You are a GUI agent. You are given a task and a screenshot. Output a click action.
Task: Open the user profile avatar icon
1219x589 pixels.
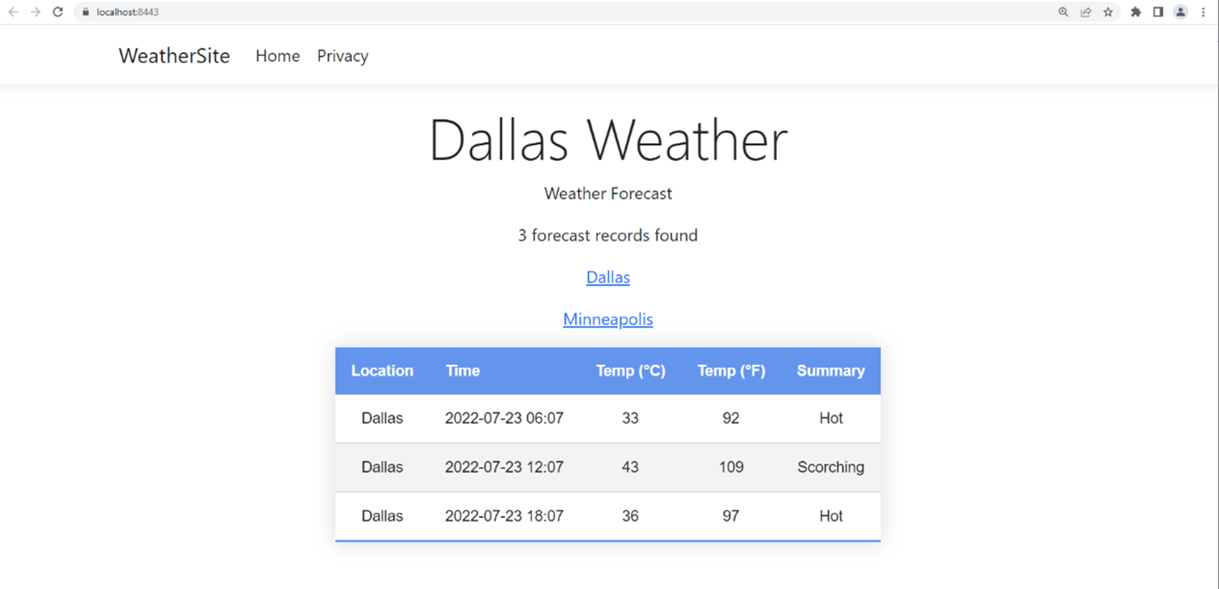tap(1180, 12)
